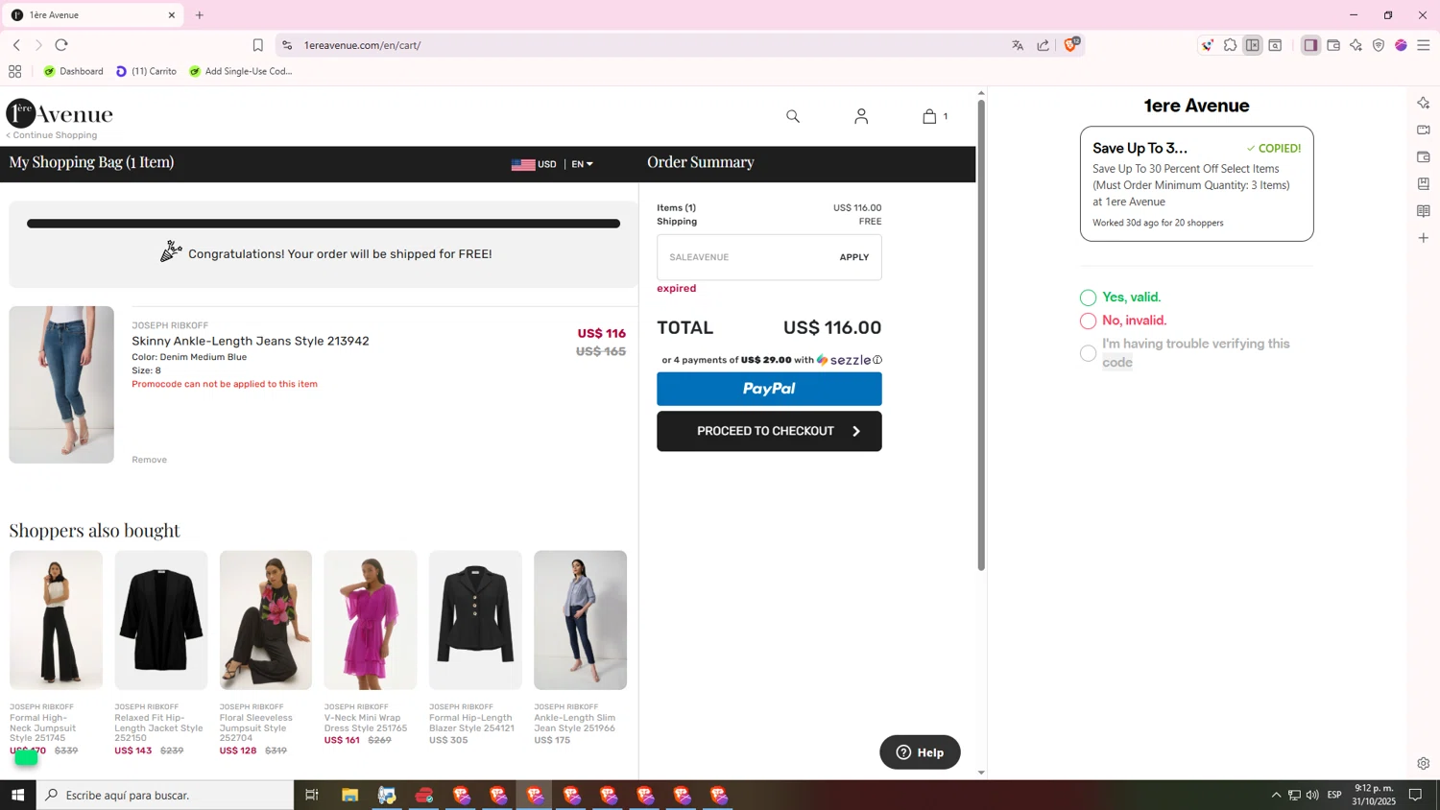Viewport: 1440px width, 810px height.
Task: Open the Formal High-Neck Jumpsuit thumbnail
Action: point(56,620)
